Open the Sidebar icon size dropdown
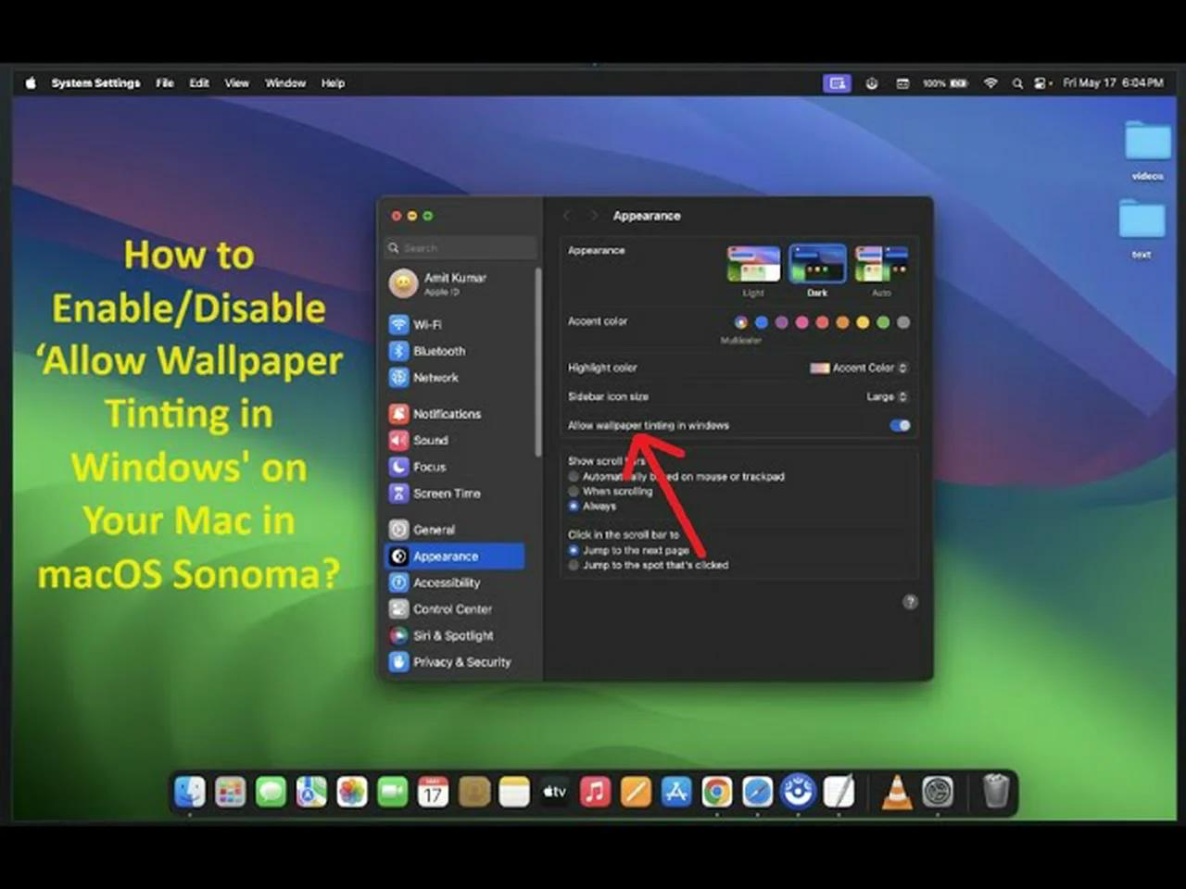This screenshot has width=1186, height=889. coord(887,396)
